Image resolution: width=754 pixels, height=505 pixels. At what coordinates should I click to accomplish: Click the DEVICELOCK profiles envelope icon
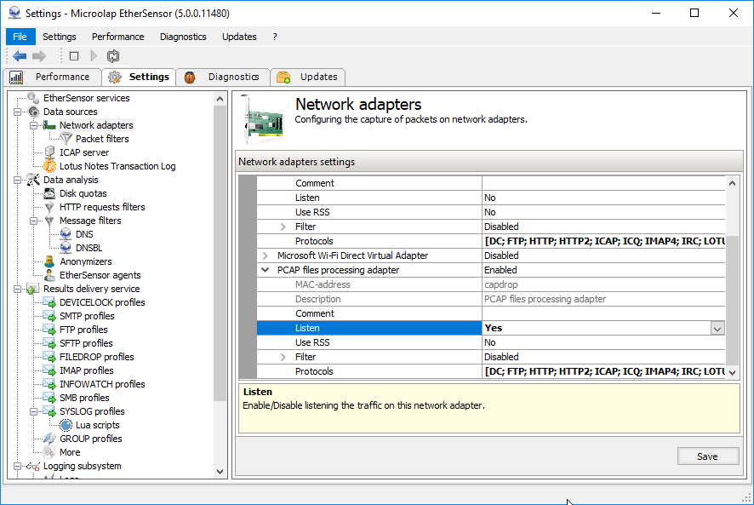pyautogui.click(x=49, y=302)
